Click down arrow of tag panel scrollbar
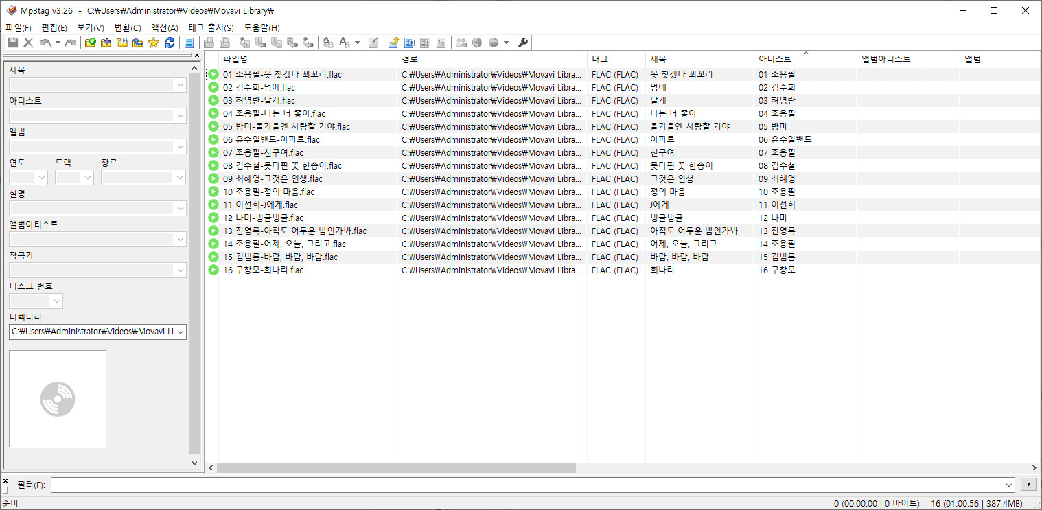Viewport: 1042px width, 510px height. 194,463
